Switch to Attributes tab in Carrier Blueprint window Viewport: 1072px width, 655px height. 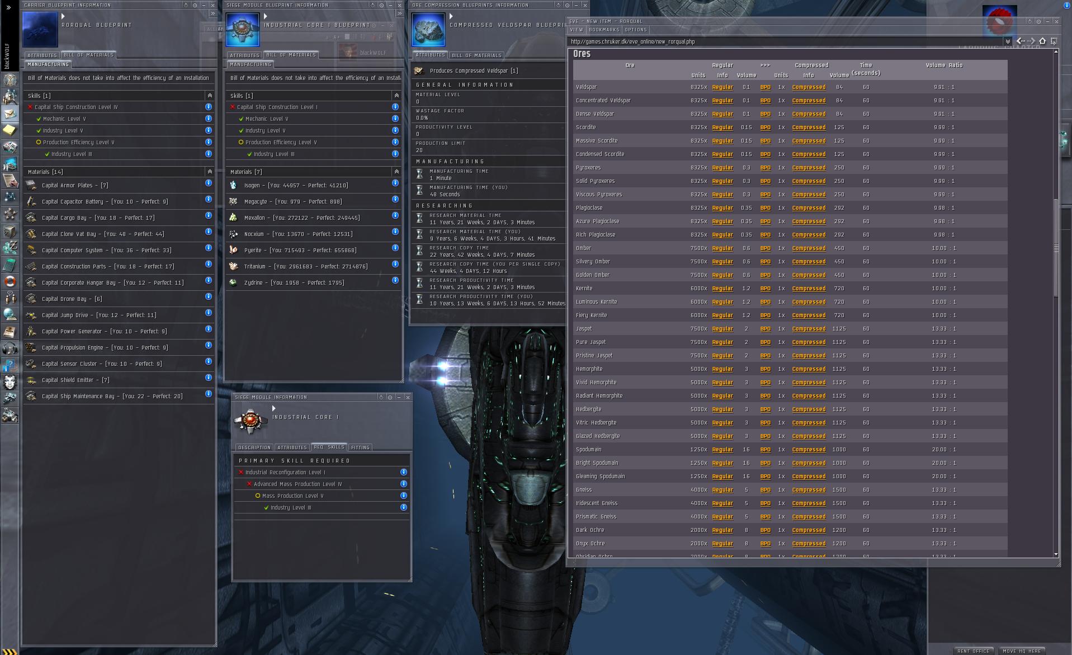(x=42, y=55)
